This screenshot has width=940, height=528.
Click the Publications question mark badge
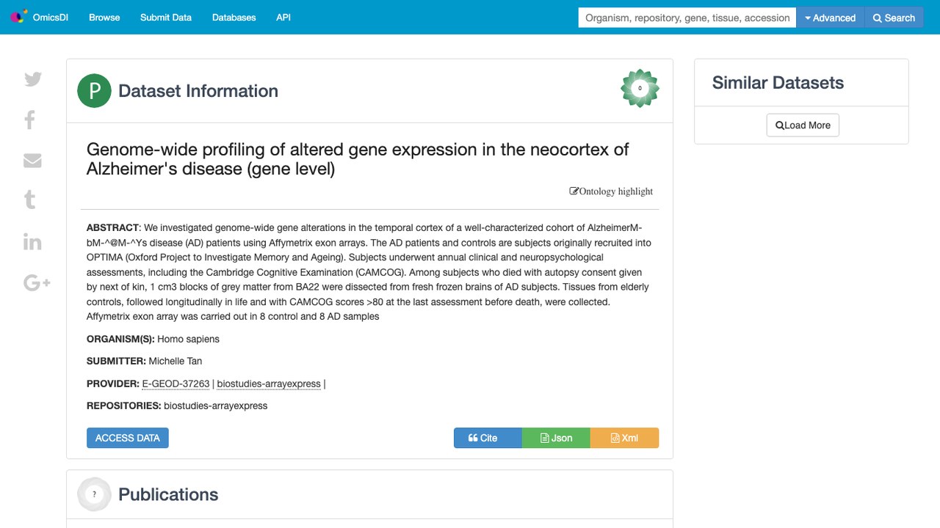(x=94, y=494)
